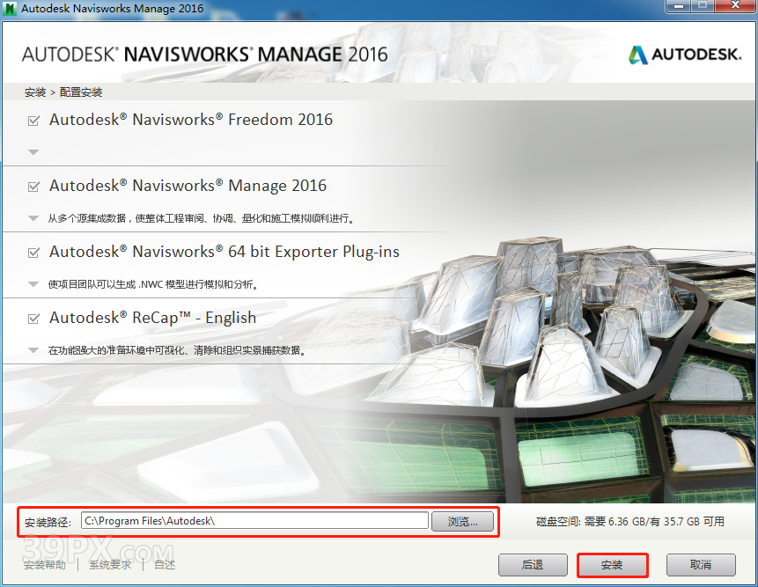758x587 pixels.
Task: Deselect the 64 bit Exporter Plug-ins checkbox
Action: (34, 253)
